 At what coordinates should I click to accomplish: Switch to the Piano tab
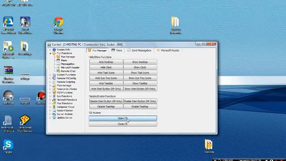(117, 50)
